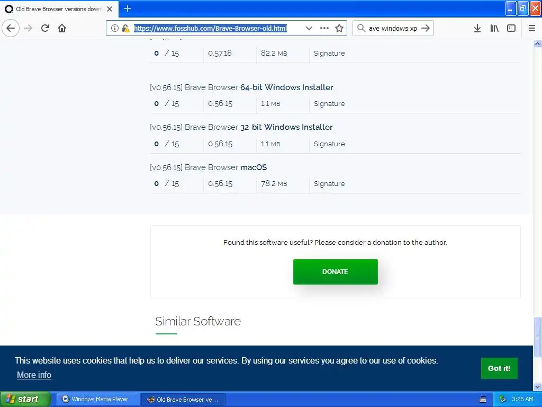Open the Windows start menu
Image resolution: width=542 pixels, height=407 pixels.
[25, 399]
